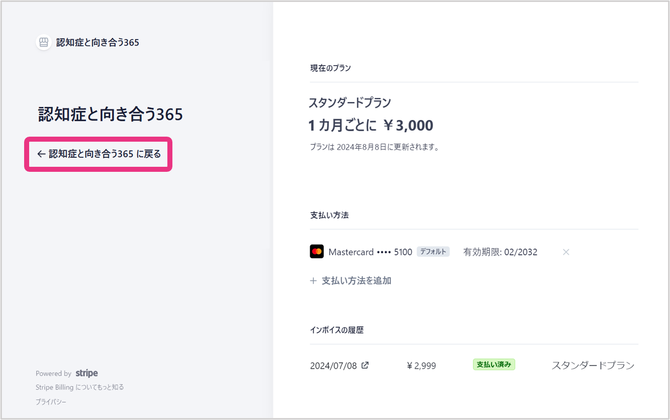Select 支払い方法を追加 to add a payment method

click(356, 281)
